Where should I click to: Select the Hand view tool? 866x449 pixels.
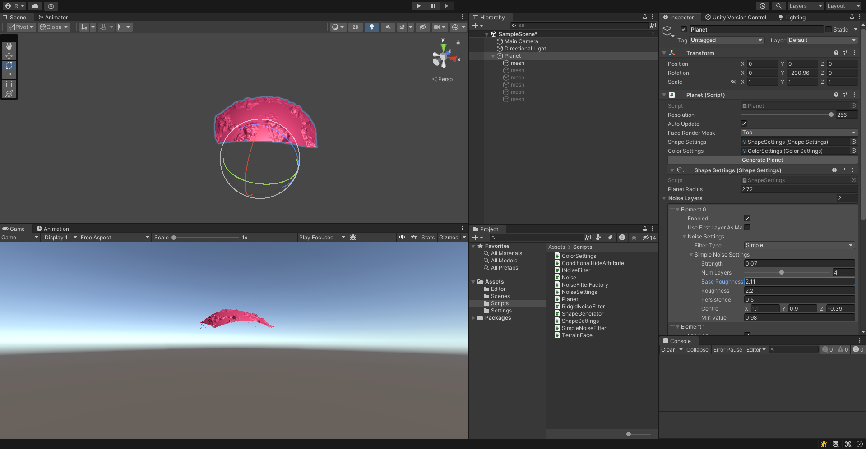click(9, 46)
